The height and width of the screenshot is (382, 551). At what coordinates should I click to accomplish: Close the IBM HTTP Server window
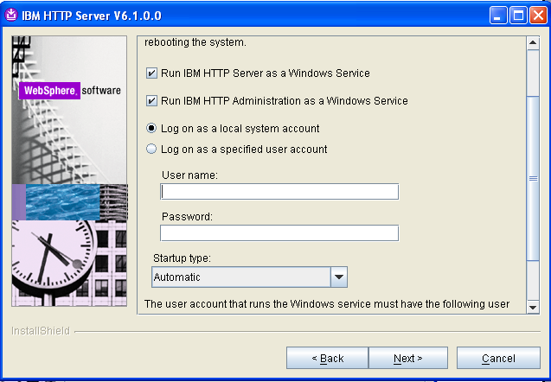coord(538,16)
